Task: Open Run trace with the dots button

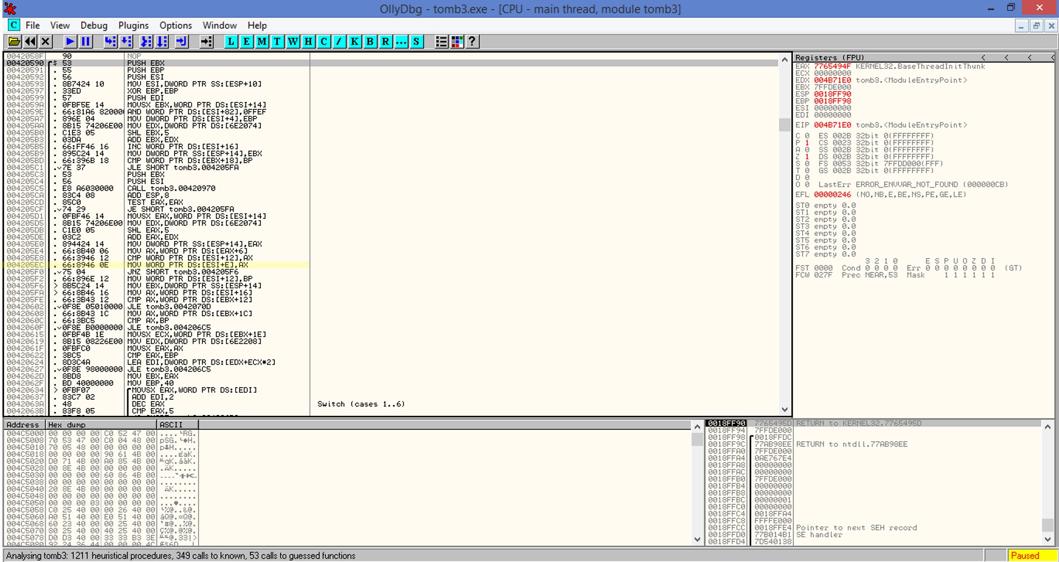Action: (401, 42)
